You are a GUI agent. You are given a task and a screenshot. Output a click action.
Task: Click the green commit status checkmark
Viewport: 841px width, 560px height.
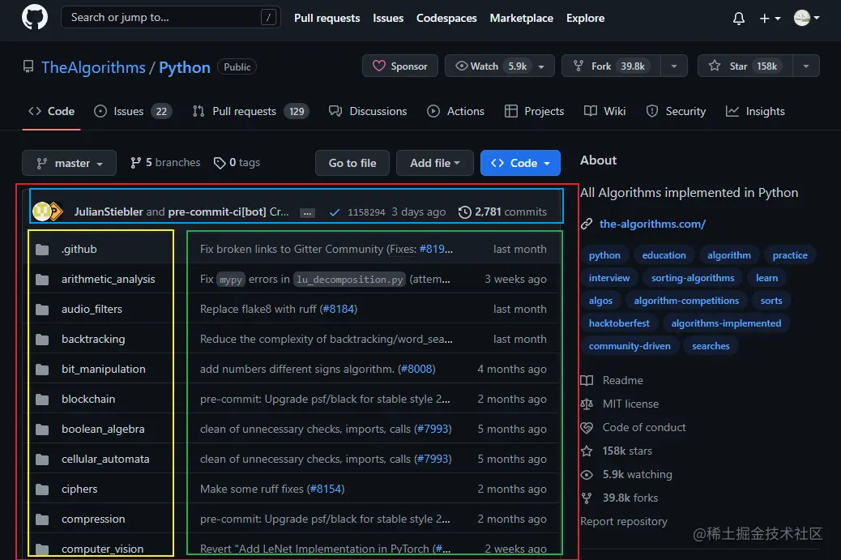tap(334, 212)
